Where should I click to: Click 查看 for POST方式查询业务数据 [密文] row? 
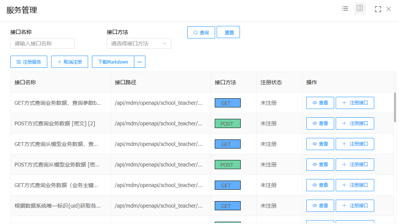click(x=320, y=123)
